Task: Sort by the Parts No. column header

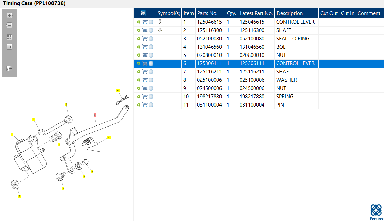Action: point(210,13)
